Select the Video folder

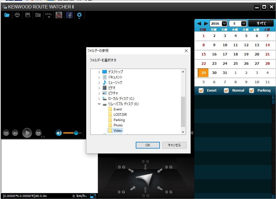tap(118, 131)
